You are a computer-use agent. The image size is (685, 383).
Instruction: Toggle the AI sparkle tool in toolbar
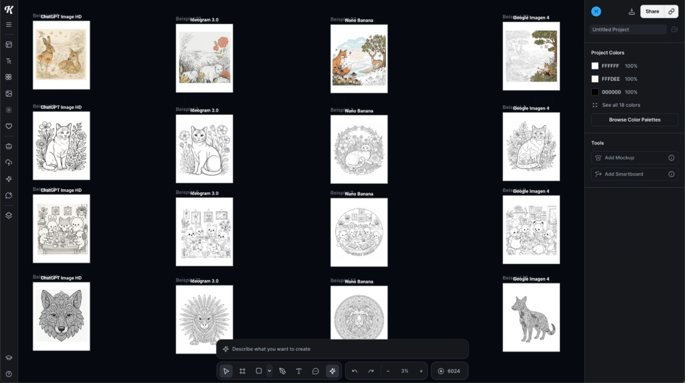click(332, 371)
